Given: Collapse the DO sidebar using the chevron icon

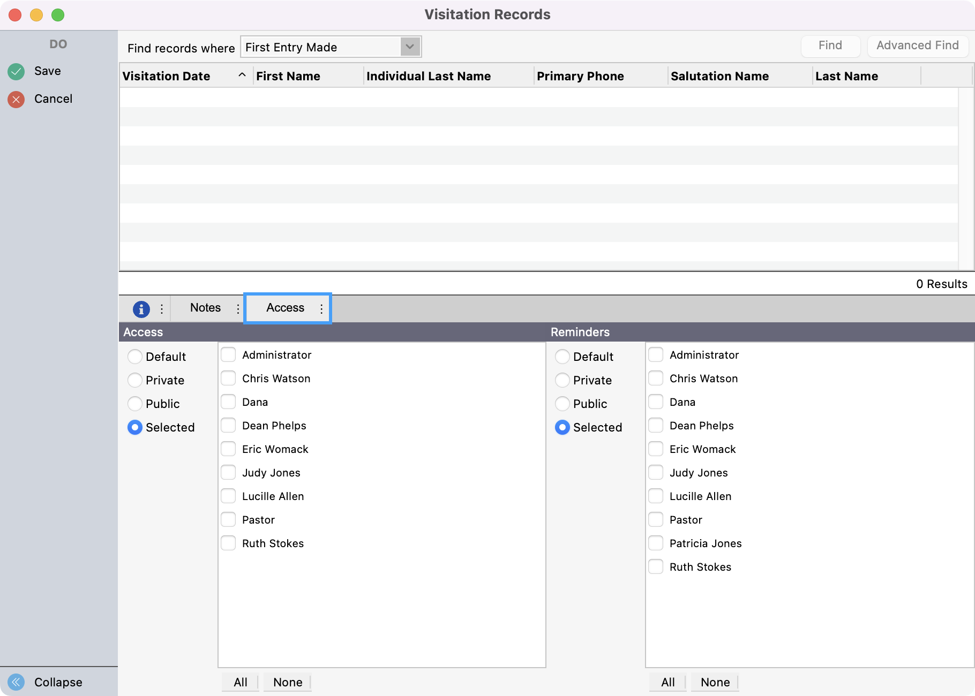Looking at the screenshot, I should pyautogui.click(x=16, y=682).
